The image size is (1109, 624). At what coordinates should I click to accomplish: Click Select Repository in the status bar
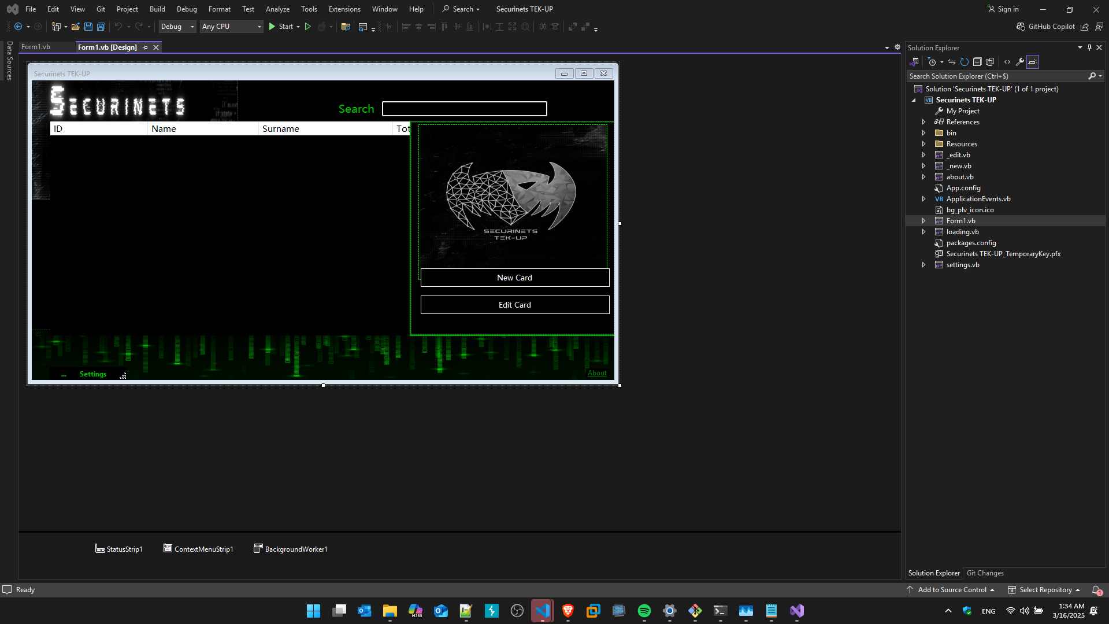(1044, 590)
